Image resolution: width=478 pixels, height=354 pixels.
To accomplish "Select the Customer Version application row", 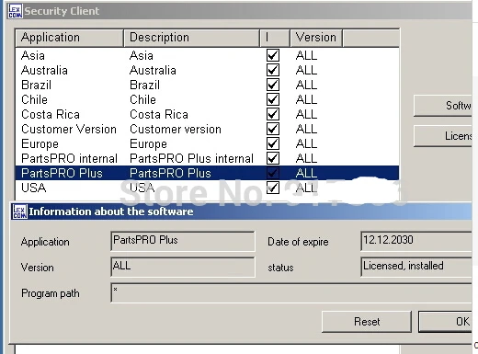I will pos(207,129).
